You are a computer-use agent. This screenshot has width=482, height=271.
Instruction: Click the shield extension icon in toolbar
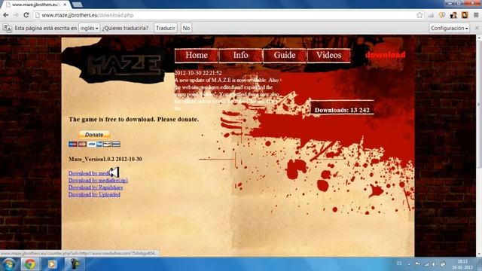click(x=442, y=15)
